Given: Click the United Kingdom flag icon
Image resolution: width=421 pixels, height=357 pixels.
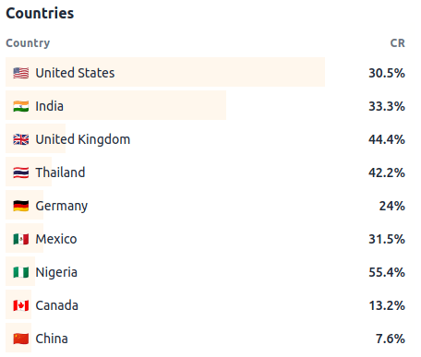Looking at the screenshot, I should coord(21,139).
